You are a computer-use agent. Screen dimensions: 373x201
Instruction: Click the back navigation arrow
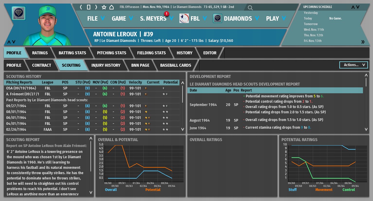click(x=81, y=7)
